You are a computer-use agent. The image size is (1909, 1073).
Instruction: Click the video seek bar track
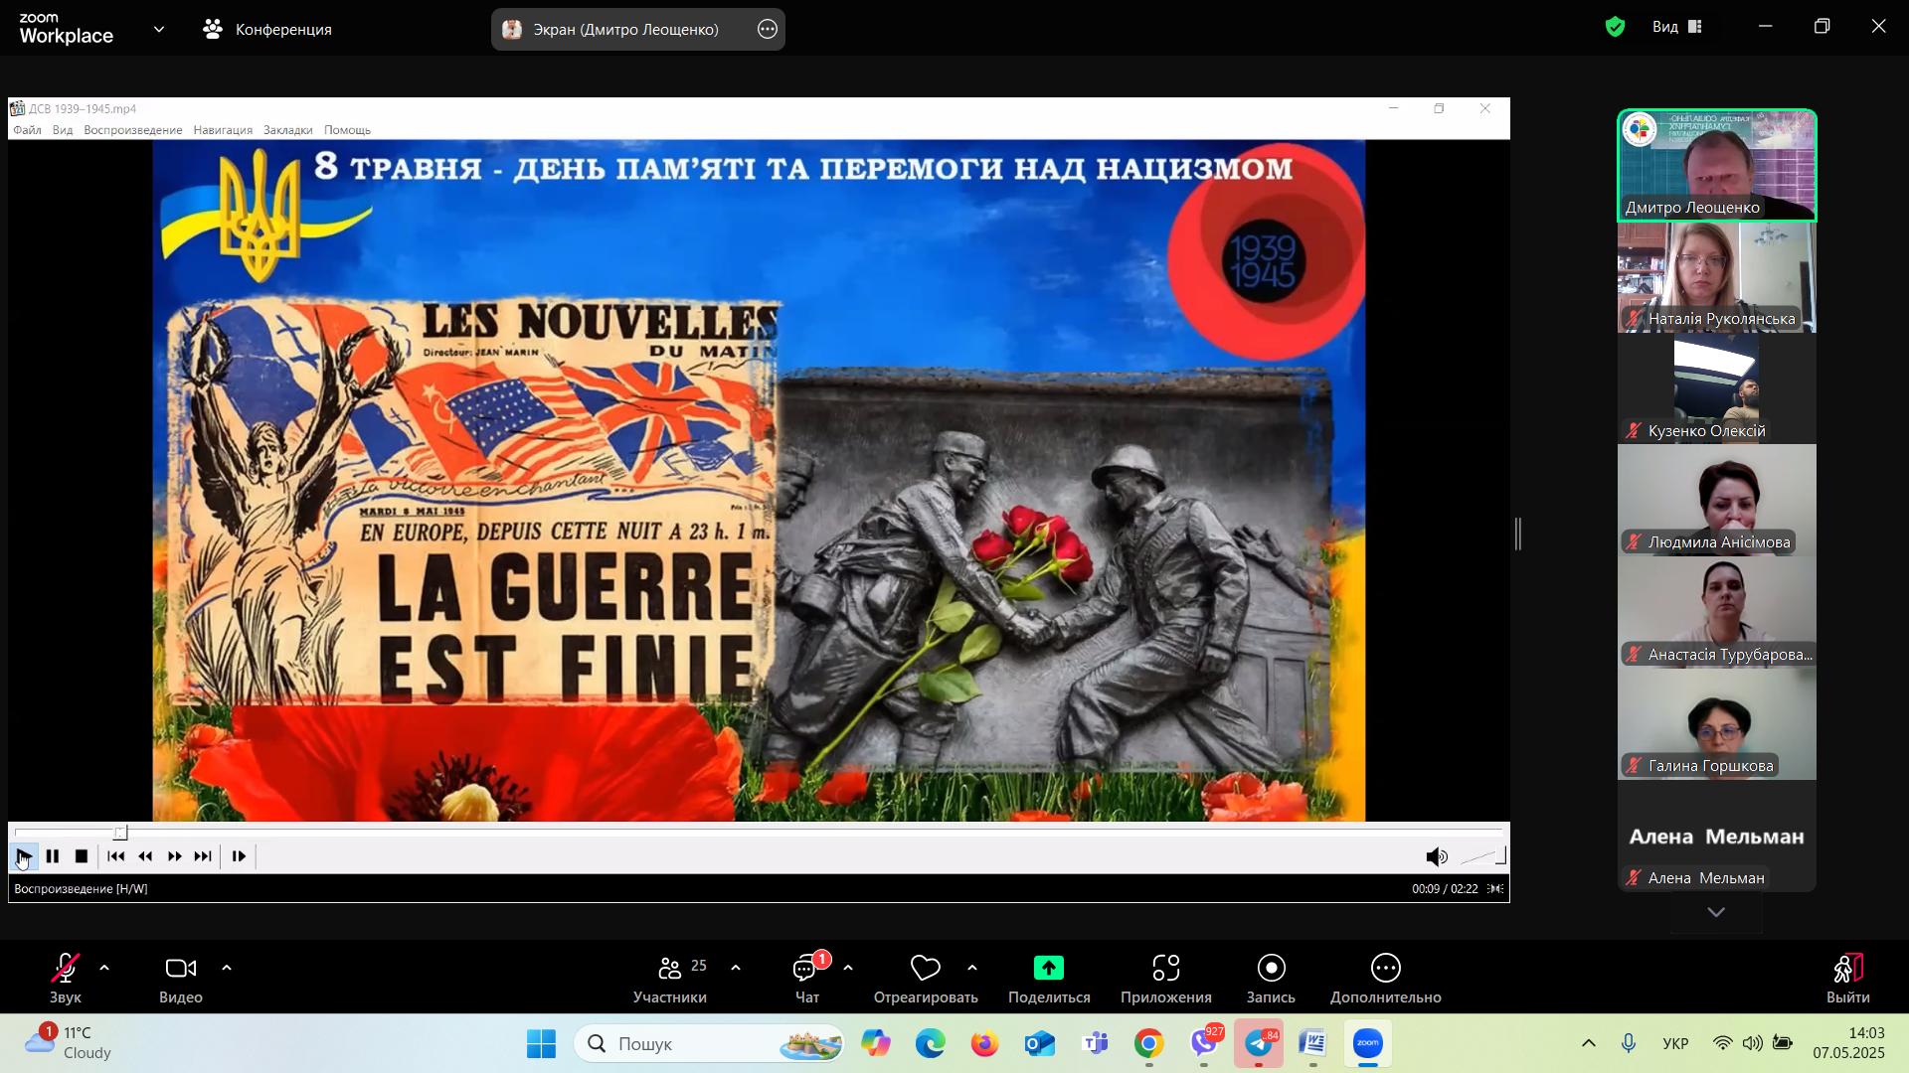[x=756, y=832]
